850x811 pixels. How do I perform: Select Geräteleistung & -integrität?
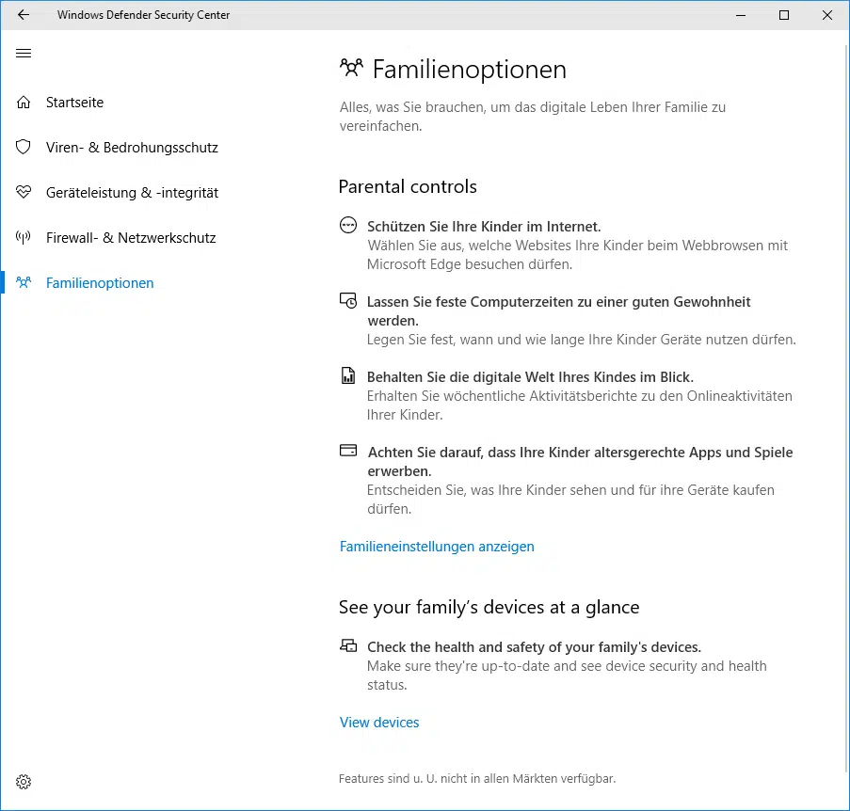(x=132, y=193)
